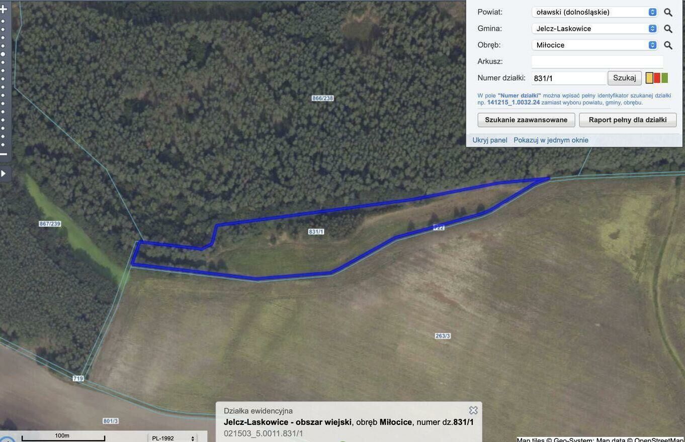Zoom in with the plus icon
The image size is (685, 442).
point(4,9)
